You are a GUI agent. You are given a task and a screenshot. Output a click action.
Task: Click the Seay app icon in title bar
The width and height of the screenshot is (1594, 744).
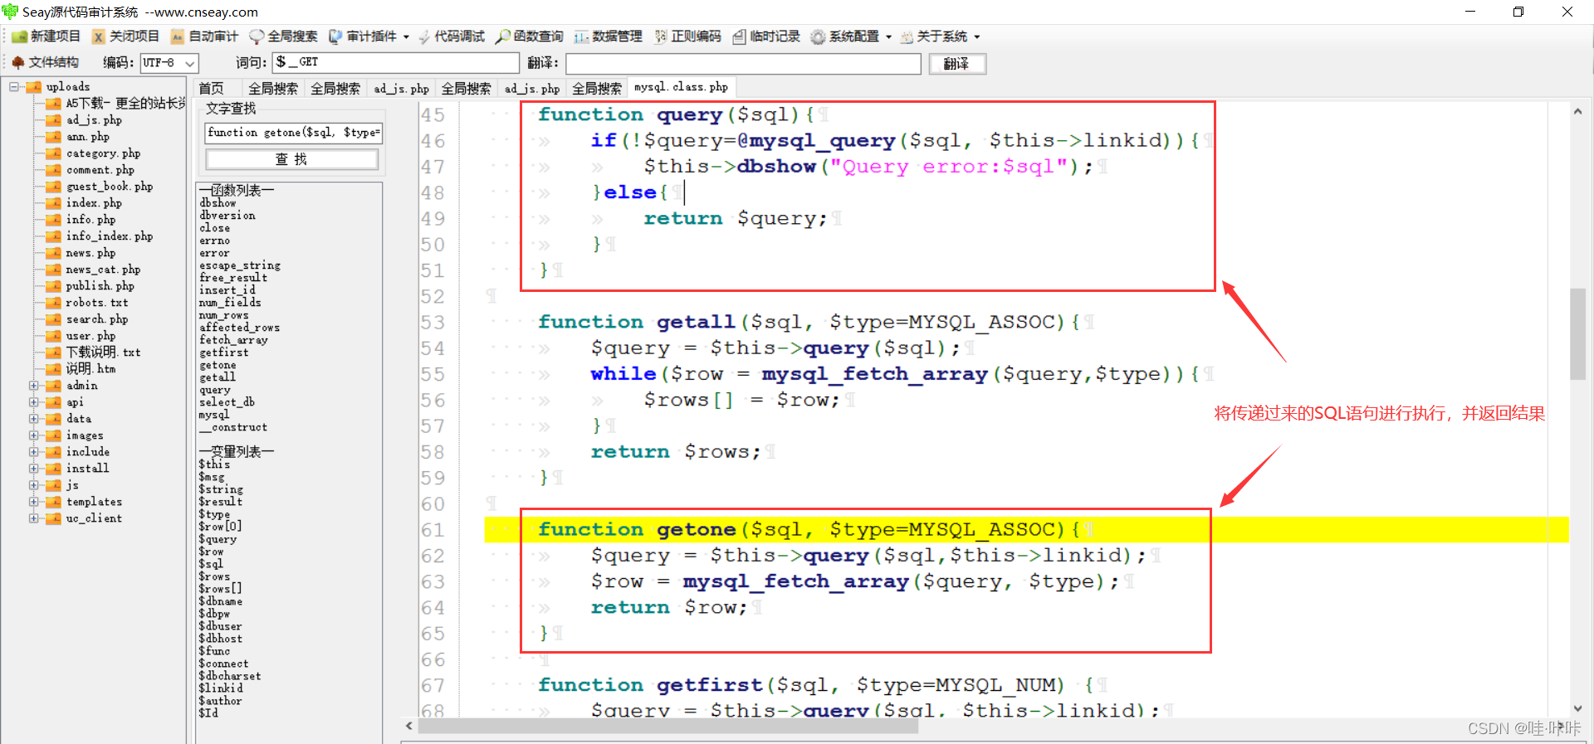click(x=10, y=12)
